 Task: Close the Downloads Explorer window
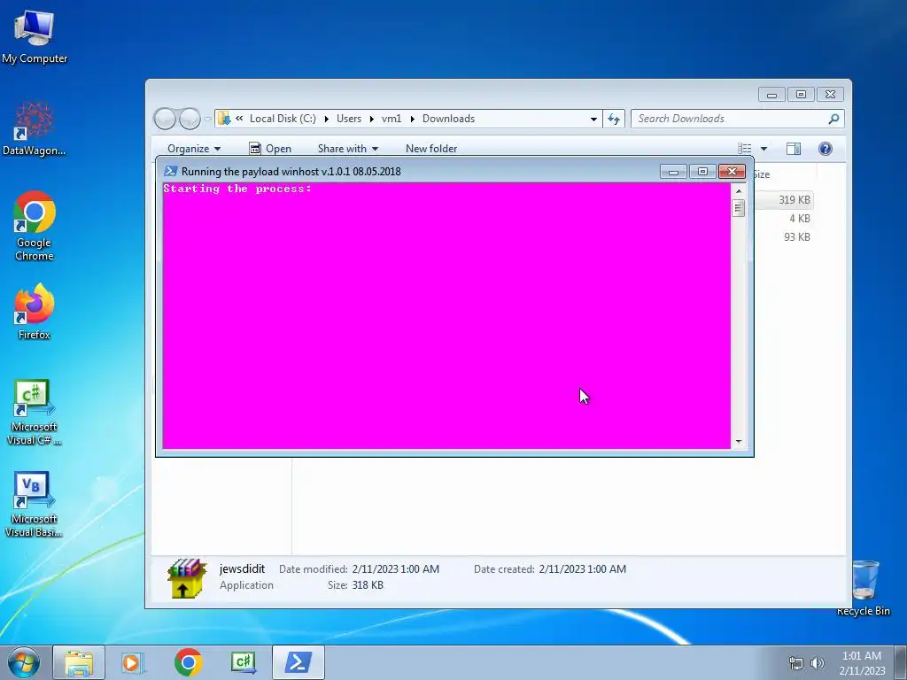pyautogui.click(x=830, y=94)
